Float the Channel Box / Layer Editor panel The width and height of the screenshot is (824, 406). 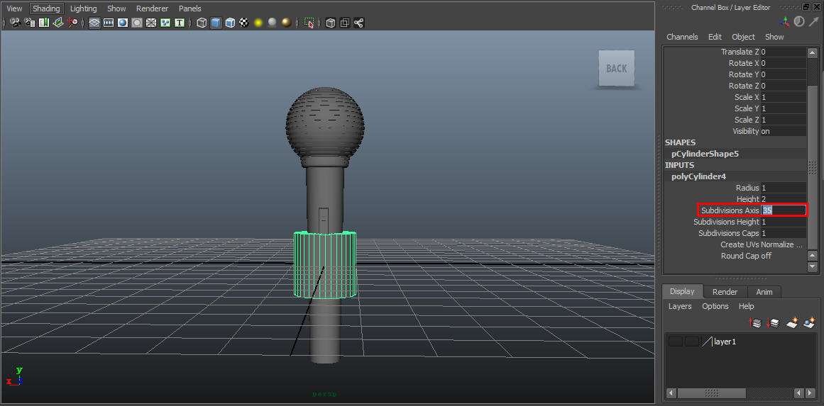coord(807,7)
